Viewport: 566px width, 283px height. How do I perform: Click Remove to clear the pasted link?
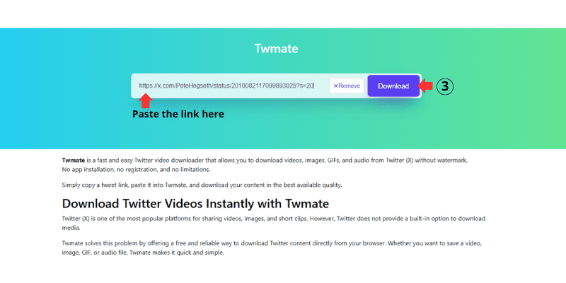coord(347,86)
